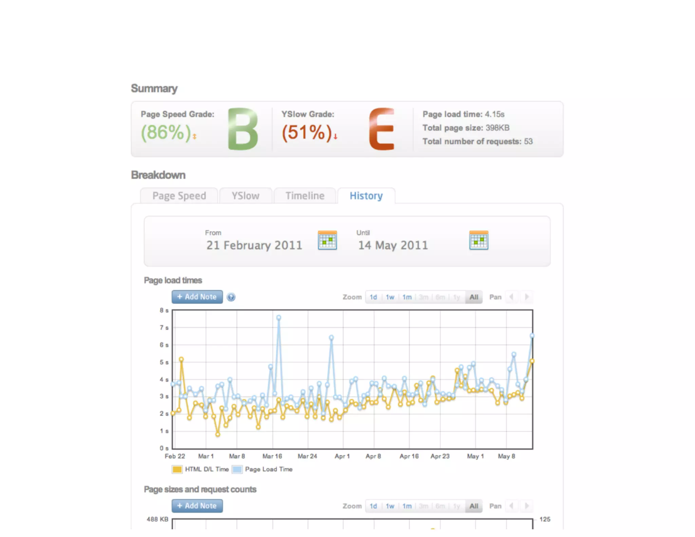Zoom page load chart to 1d
695x537 pixels.
(x=373, y=297)
